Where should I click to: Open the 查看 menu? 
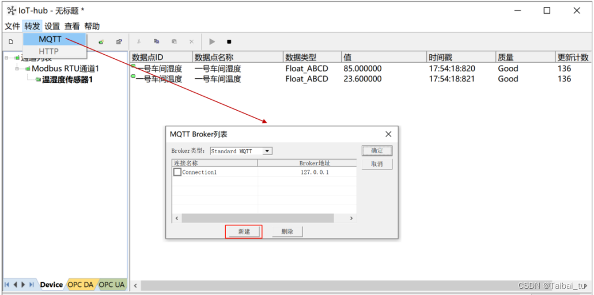tap(72, 26)
